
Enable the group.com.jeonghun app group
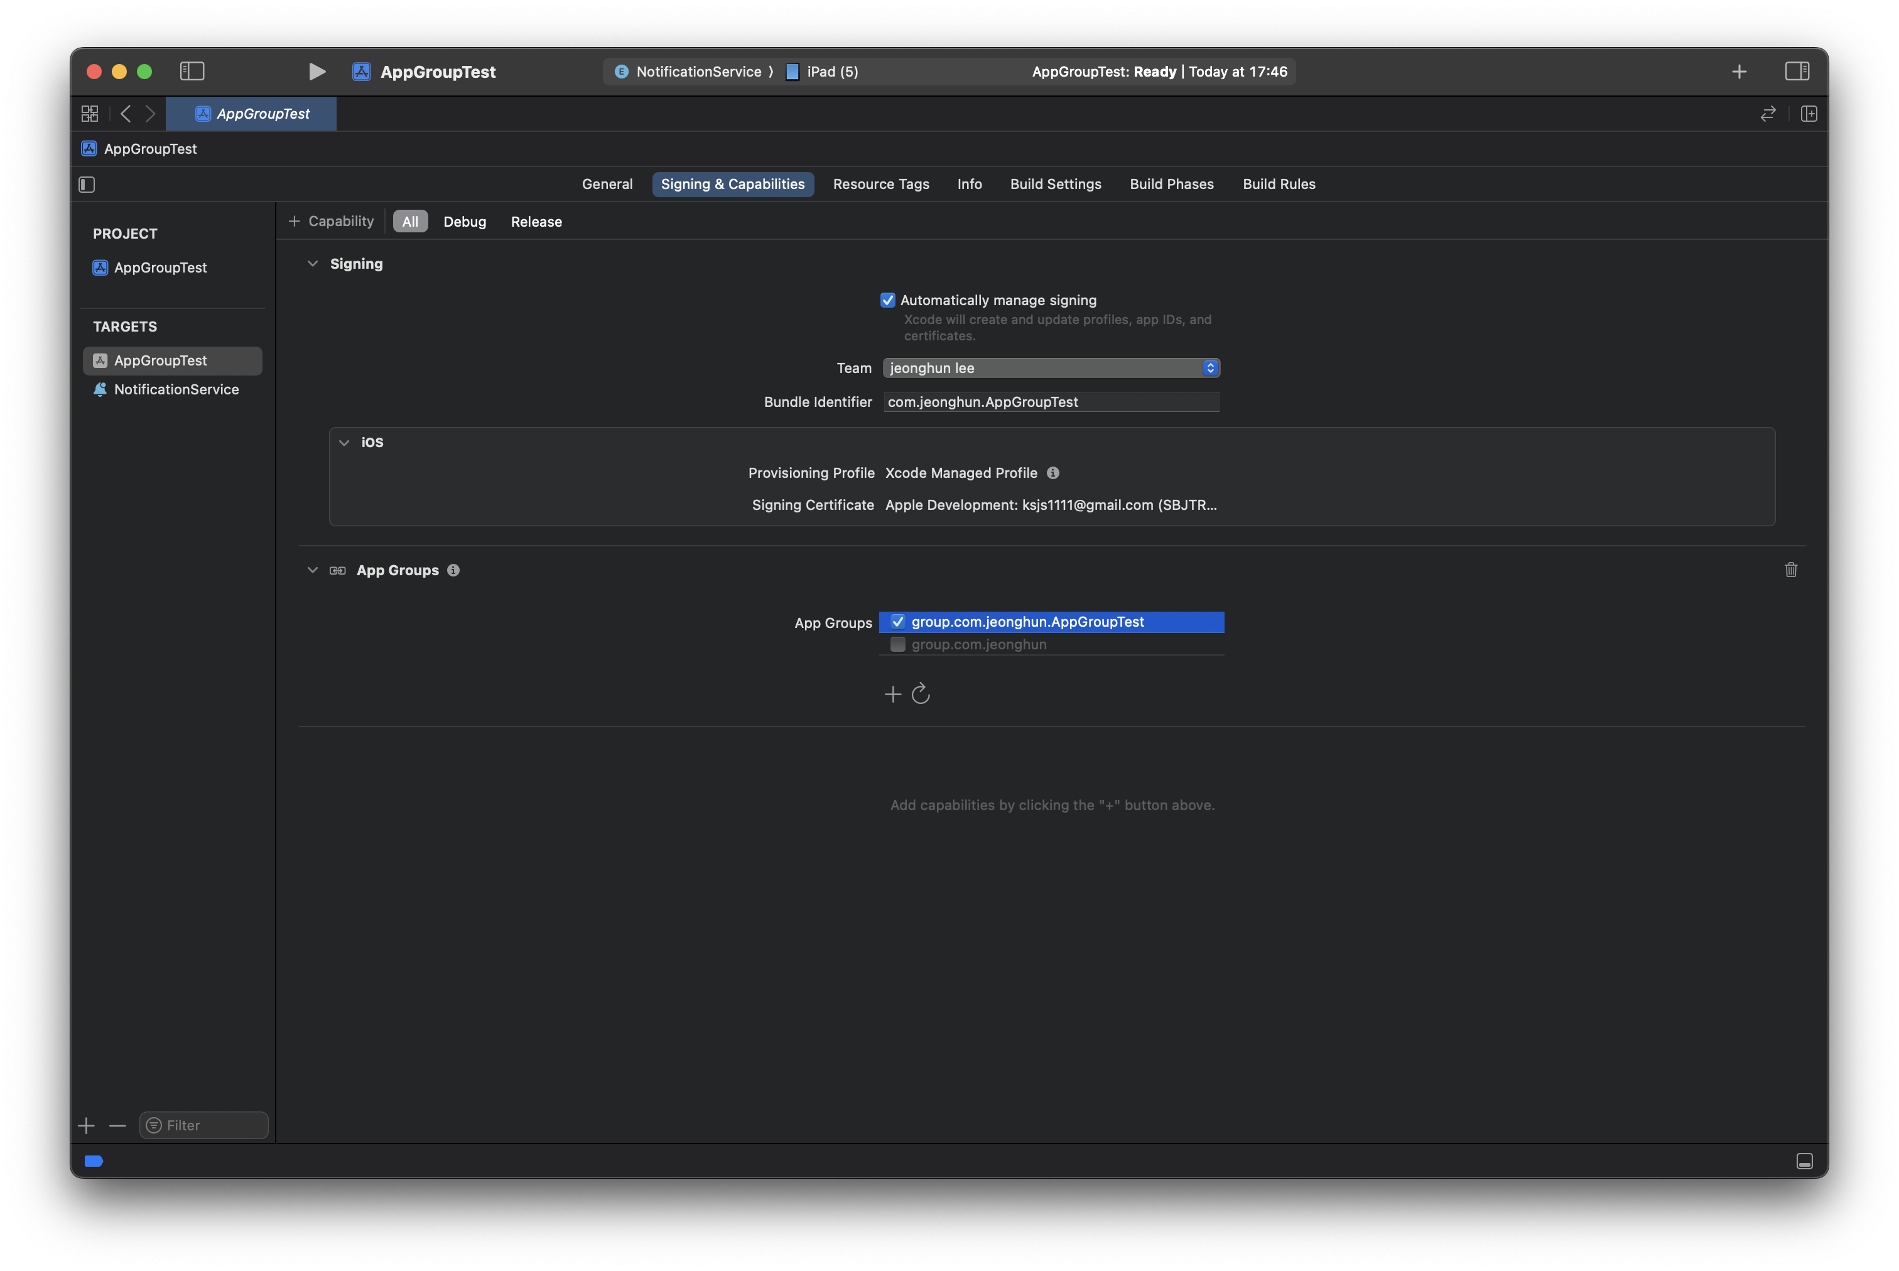pyautogui.click(x=897, y=644)
